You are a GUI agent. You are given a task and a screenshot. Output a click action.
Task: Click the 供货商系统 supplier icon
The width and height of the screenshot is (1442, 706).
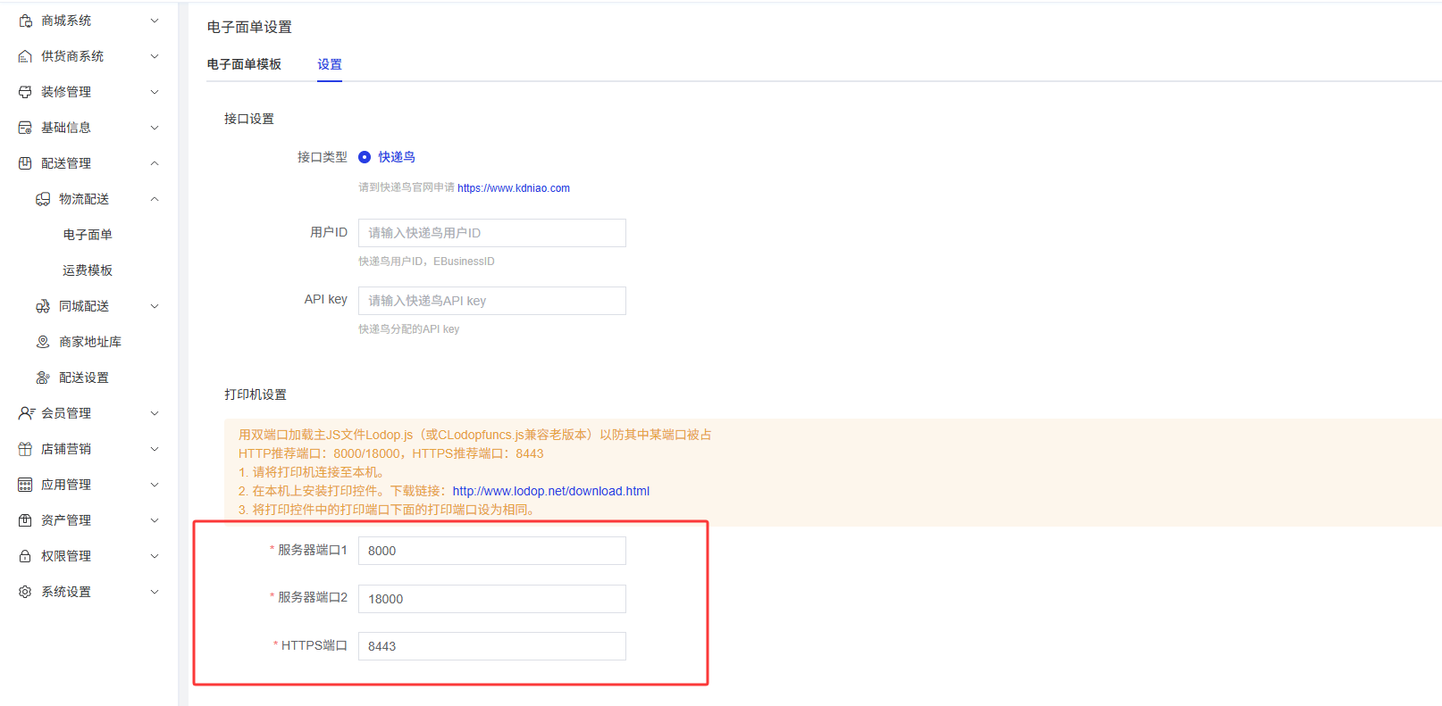[25, 56]
